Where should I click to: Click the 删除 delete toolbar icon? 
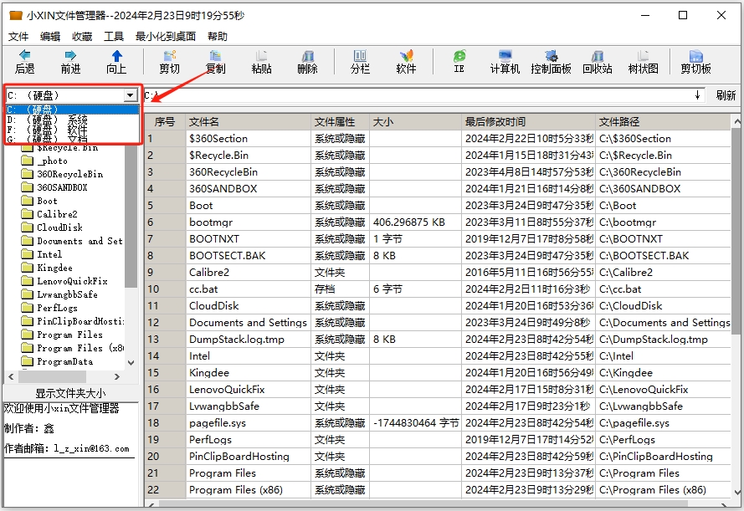(x=307, y=55)
